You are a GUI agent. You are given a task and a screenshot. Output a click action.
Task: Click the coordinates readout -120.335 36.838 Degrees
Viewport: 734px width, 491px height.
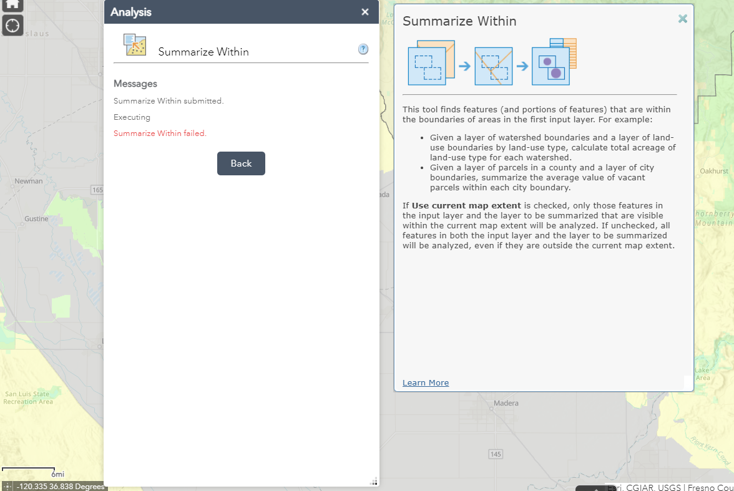(x=61, y=486)
